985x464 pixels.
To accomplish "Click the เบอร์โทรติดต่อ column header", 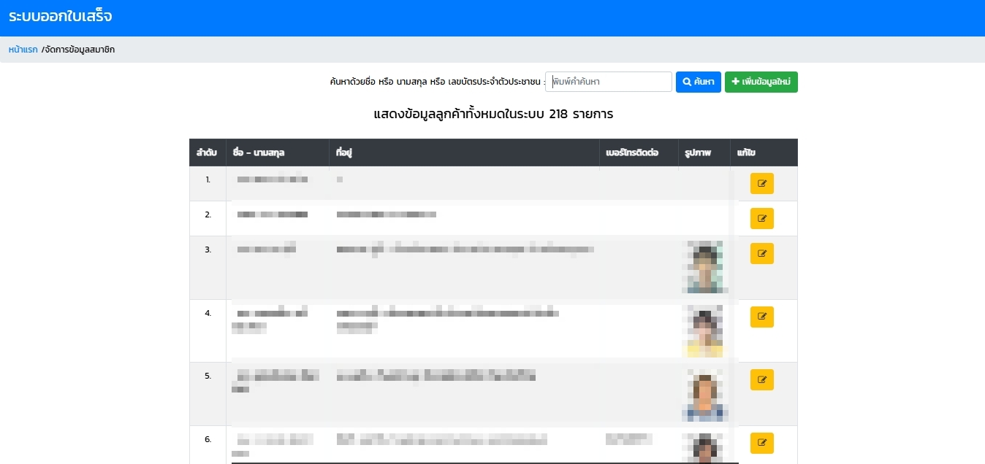I will [x=632, y=153].
